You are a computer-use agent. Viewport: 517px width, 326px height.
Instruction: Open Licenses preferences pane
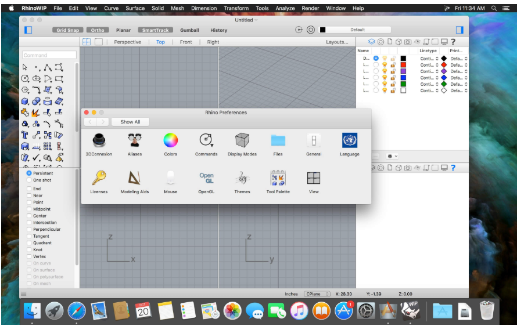pyautogui.click(x=99, y=182)
